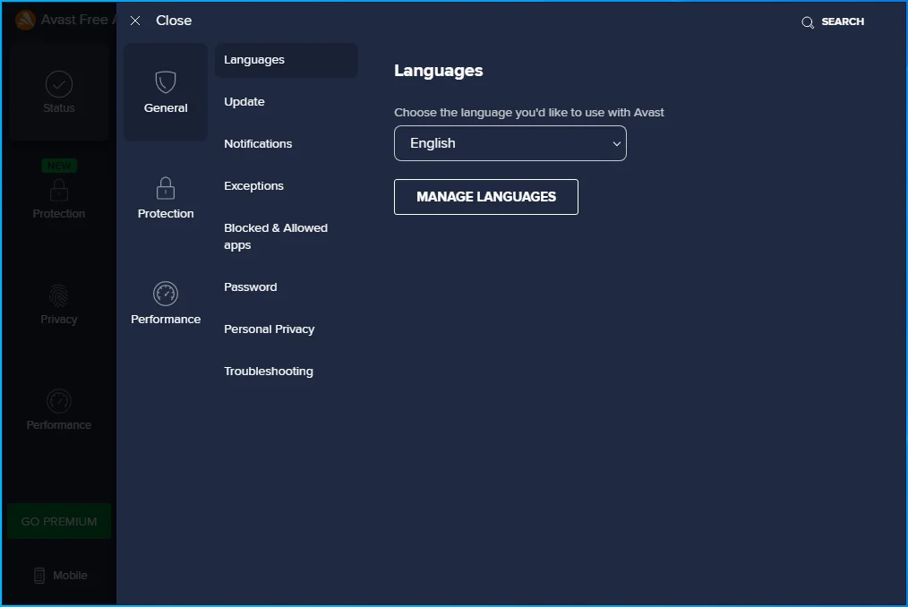Image resolution: width=908 pixels, height=607 pixels.
Task: Click the Status checkmark icon in dimmed sidebar
Action: coord(59,84)
